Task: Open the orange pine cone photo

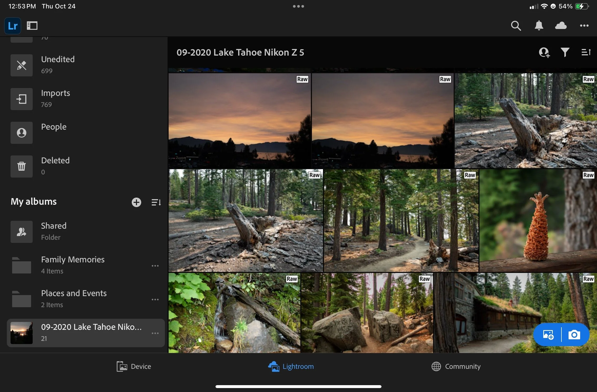Action: (537, 220)
